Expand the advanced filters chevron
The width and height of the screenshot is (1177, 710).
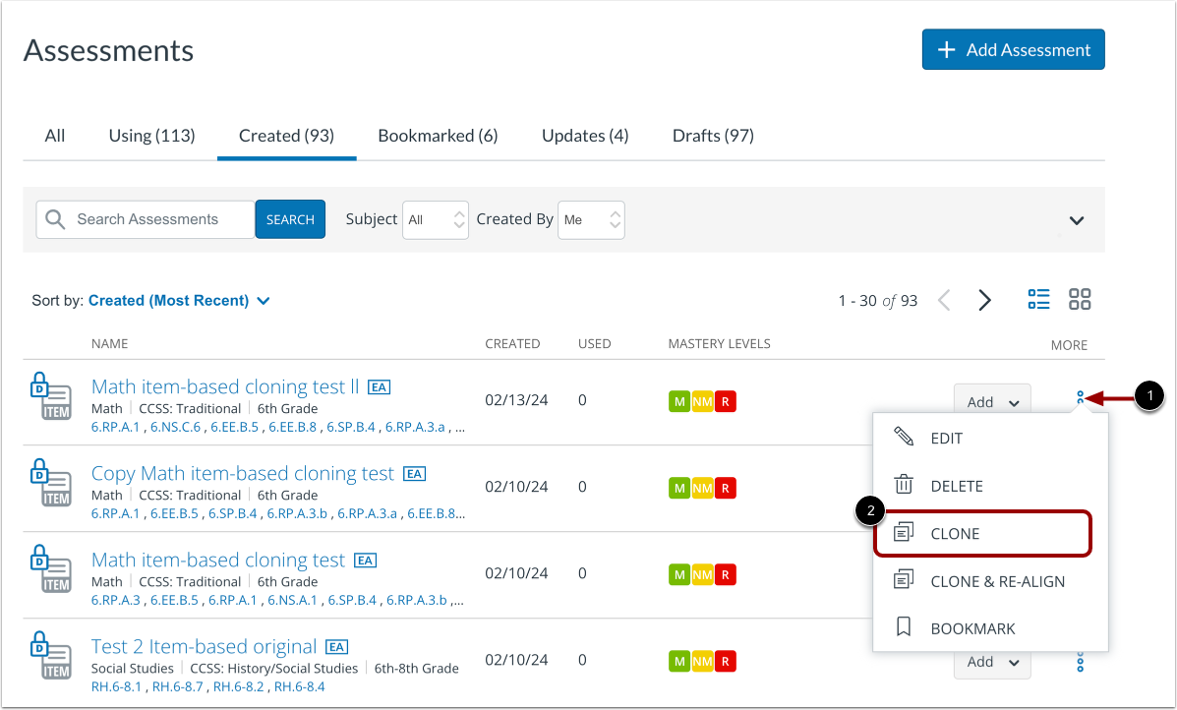(x=1077, y=220)
